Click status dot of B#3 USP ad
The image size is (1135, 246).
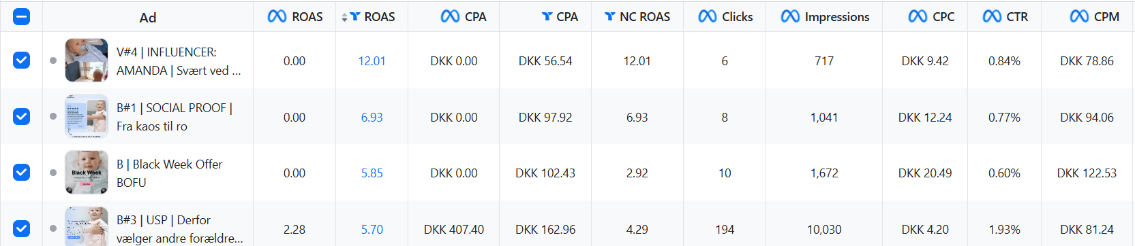coord(53,228)
